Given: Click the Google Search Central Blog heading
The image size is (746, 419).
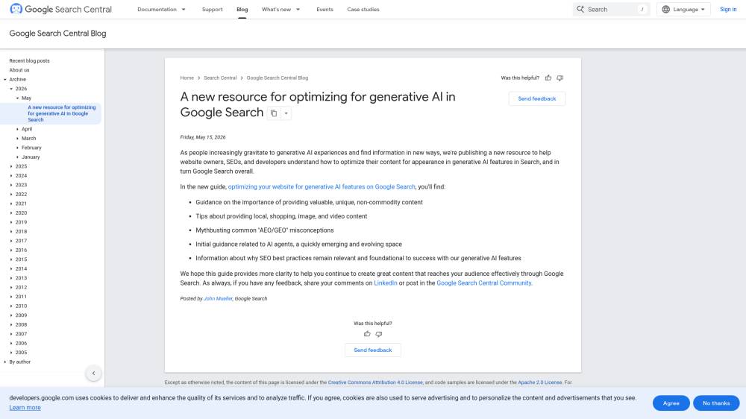Looking at the screenshot, I should 57,34.
